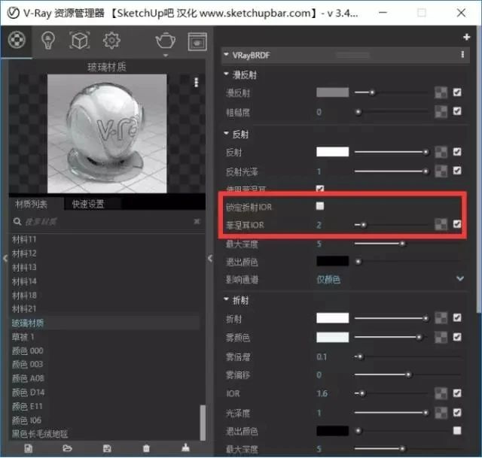Collapse left panel with edge arrow
The height and width of the screenshot is (458, 482).
coord(5,258)
